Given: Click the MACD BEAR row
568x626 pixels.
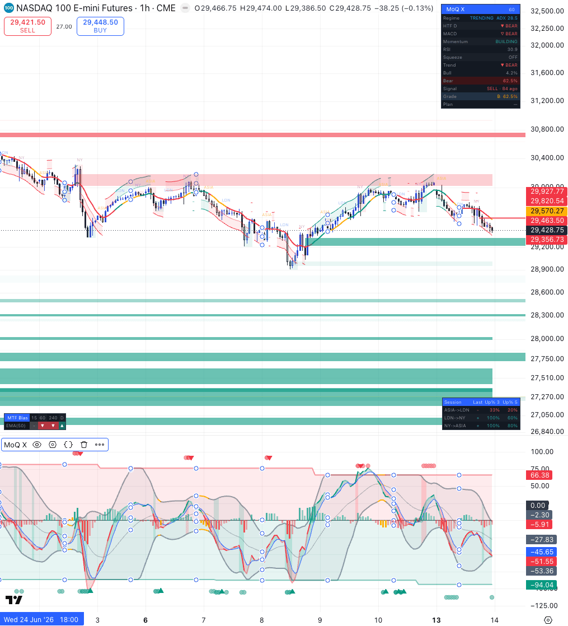Looking at the screenshot, I should coord(480,34).
